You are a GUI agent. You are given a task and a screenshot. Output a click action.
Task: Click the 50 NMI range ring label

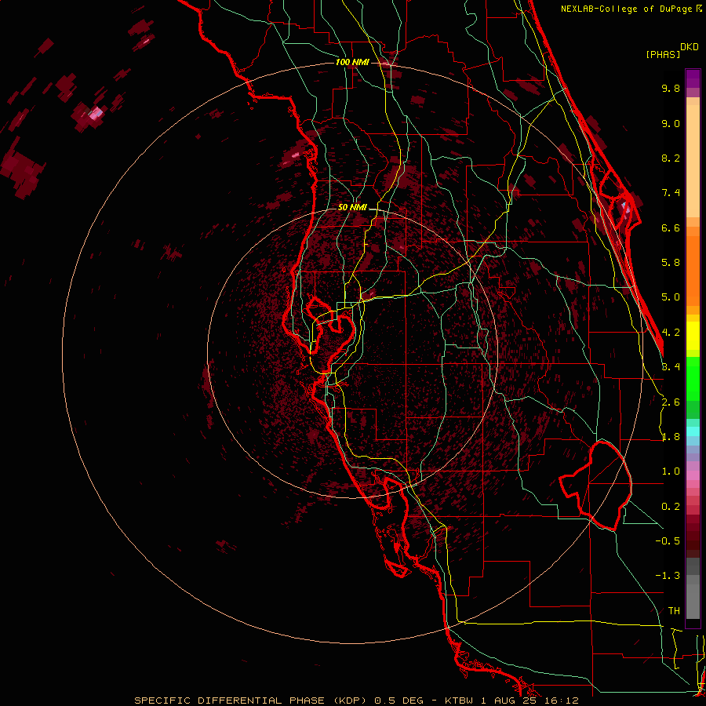(352, 208)
